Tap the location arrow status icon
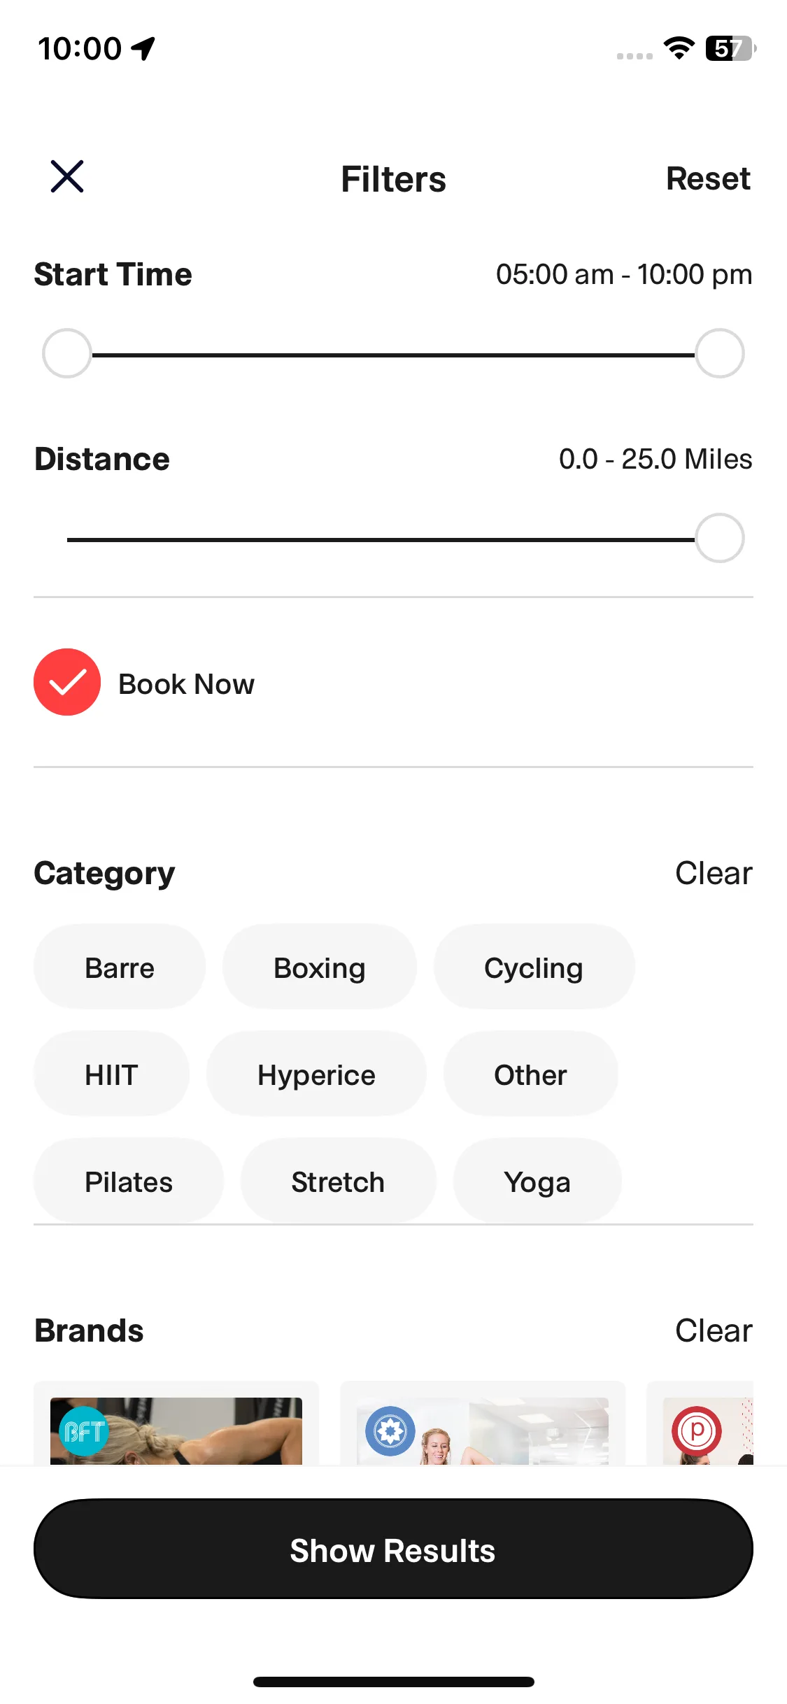 point(144,48)
